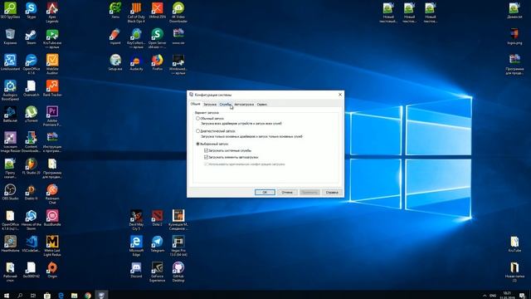Launch OpenOffice 4.1.6 shortcut
Viewport: 531px width, 299px height.
(32, 65)
